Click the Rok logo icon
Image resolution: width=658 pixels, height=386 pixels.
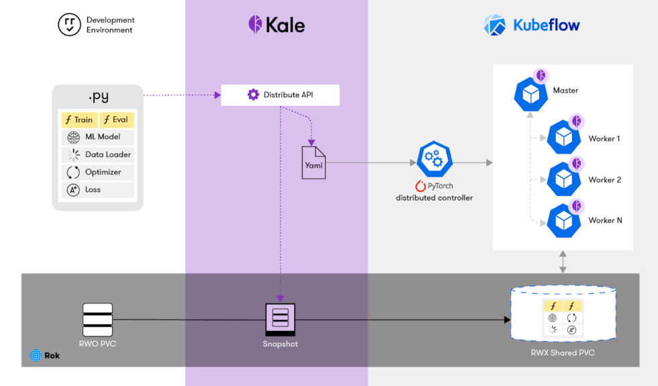(36, 355)
